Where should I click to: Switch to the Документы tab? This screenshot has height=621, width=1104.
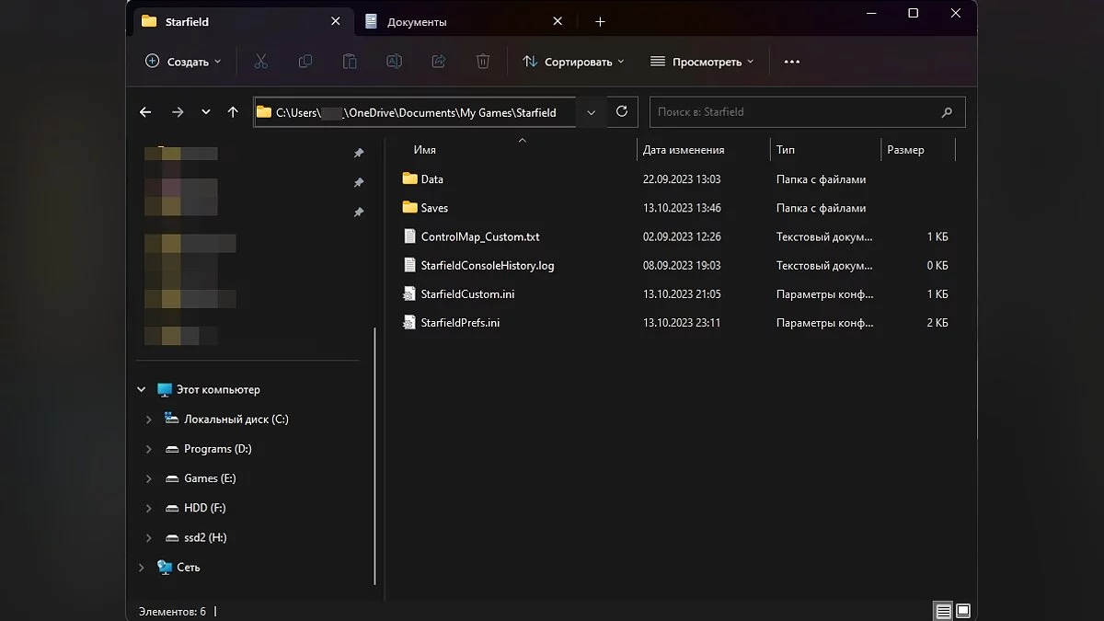tap(417, 22)
